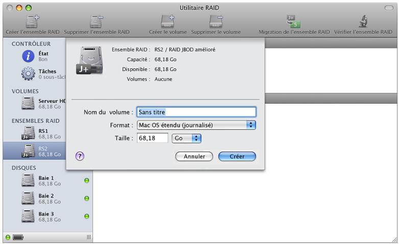399x244 pixels.
Task: Select the Baie 2 disk
Action: coord(48,199)
